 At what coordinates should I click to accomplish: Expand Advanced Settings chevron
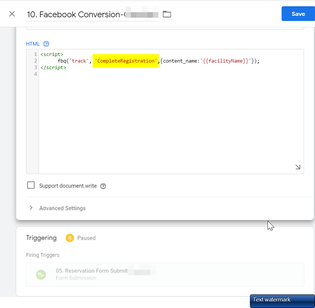coord(31,208)
